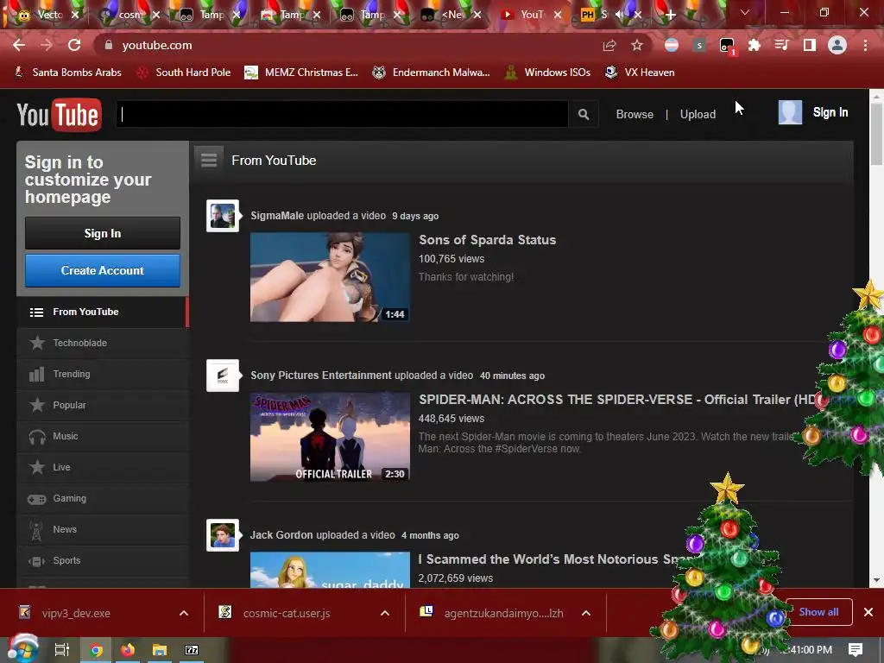Open Jack Gordon channel avatar
Image resolution: width=884 pixels, height=663 pixels.
(x=222, y=535)
